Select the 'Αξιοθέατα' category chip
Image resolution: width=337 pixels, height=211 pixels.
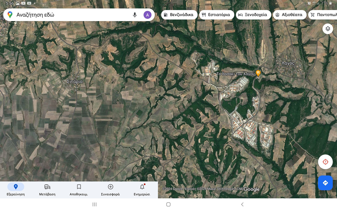(x=290, y=15)
